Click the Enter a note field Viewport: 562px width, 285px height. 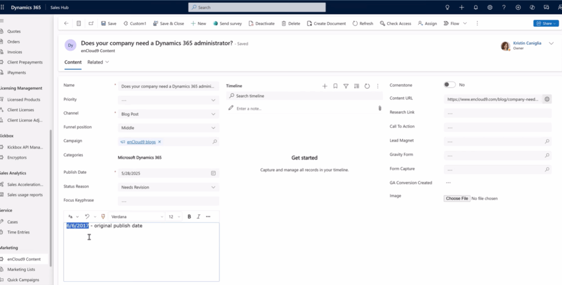tap(304, 108)
